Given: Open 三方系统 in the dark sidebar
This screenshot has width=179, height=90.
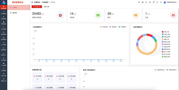Looking at the screenshot, I should [4, 43].
